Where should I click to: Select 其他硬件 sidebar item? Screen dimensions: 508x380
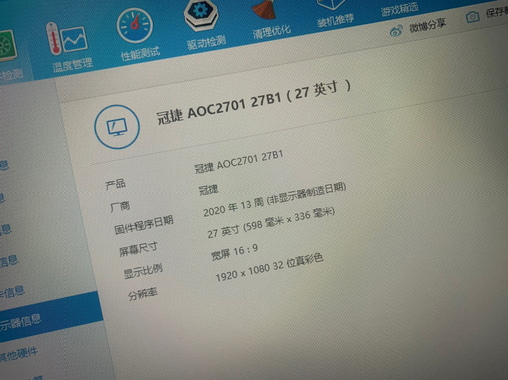19,354
